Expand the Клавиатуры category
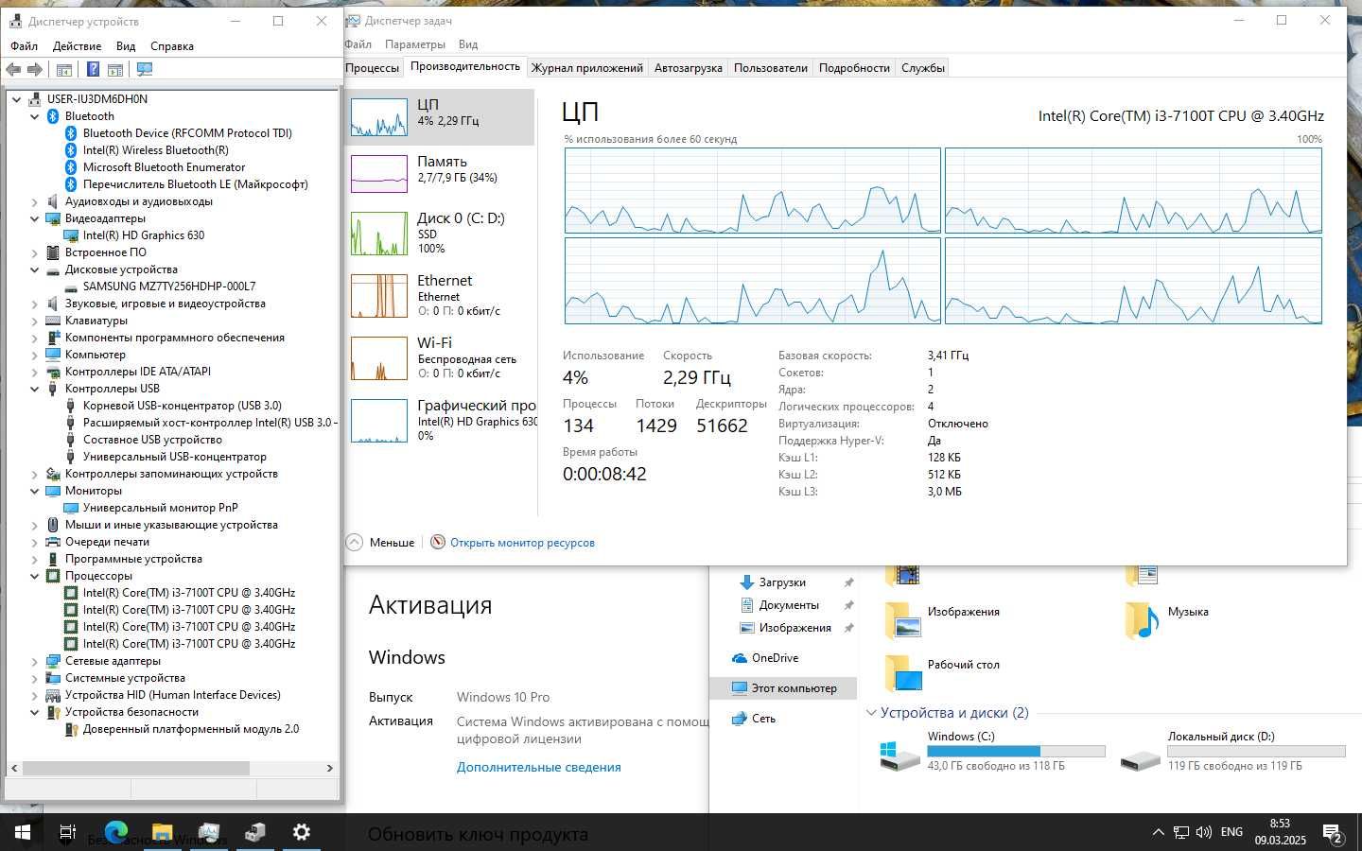 pos(35,321)
